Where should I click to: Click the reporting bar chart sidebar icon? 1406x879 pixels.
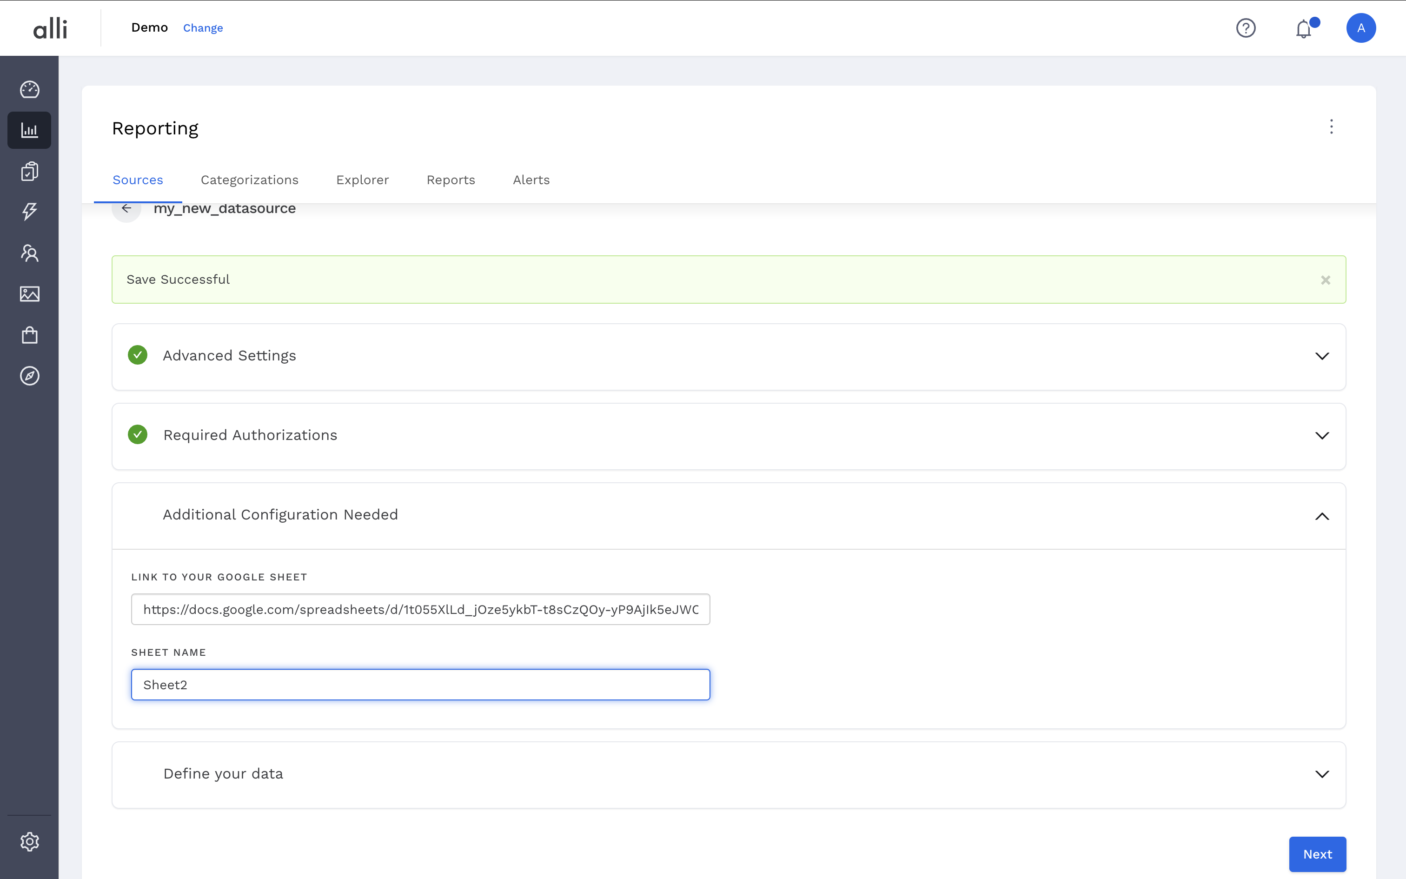(x=30, y=130)
